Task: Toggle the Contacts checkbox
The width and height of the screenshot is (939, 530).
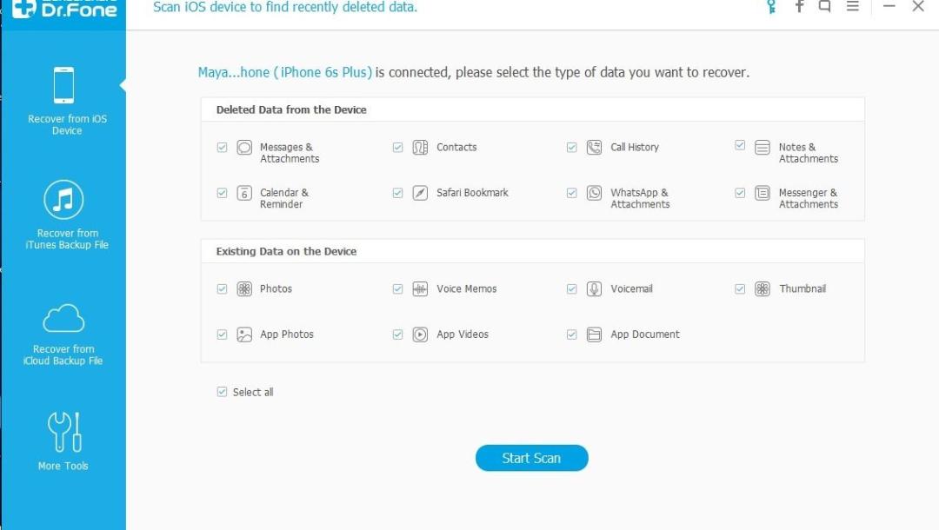Action: point(397,147)
